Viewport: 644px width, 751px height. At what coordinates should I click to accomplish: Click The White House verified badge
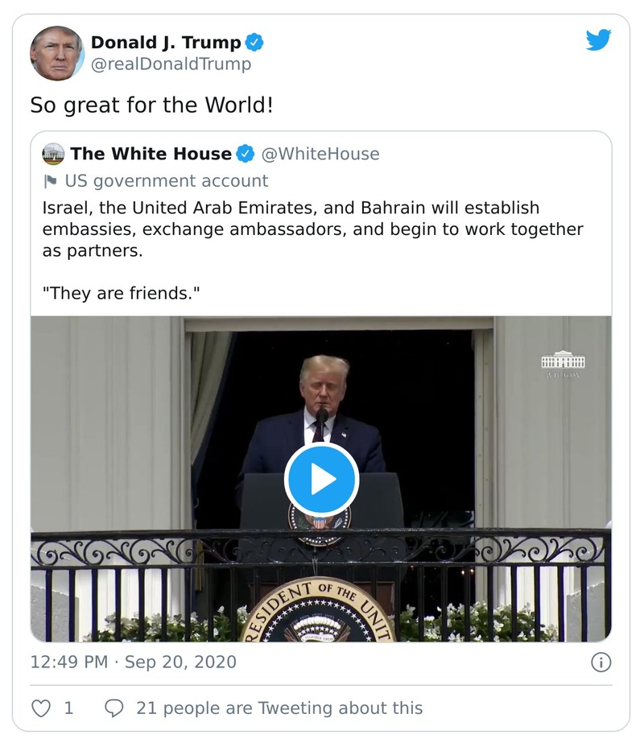[245, 154]
